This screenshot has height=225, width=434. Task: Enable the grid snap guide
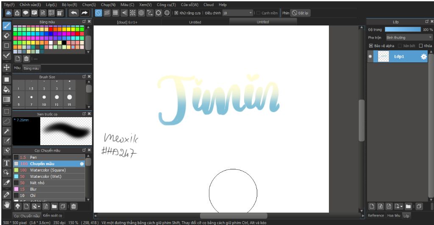(116, 13)
